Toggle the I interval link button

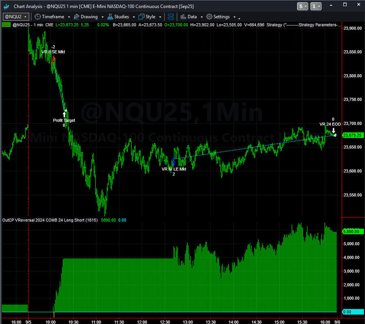(x=316, y=6)
